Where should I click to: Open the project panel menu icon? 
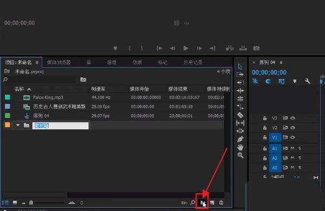tap(37, 62)
